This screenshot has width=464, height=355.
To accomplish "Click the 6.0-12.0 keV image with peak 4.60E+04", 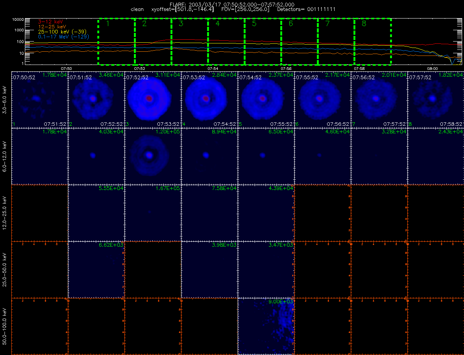I will (x=323, y=156).
